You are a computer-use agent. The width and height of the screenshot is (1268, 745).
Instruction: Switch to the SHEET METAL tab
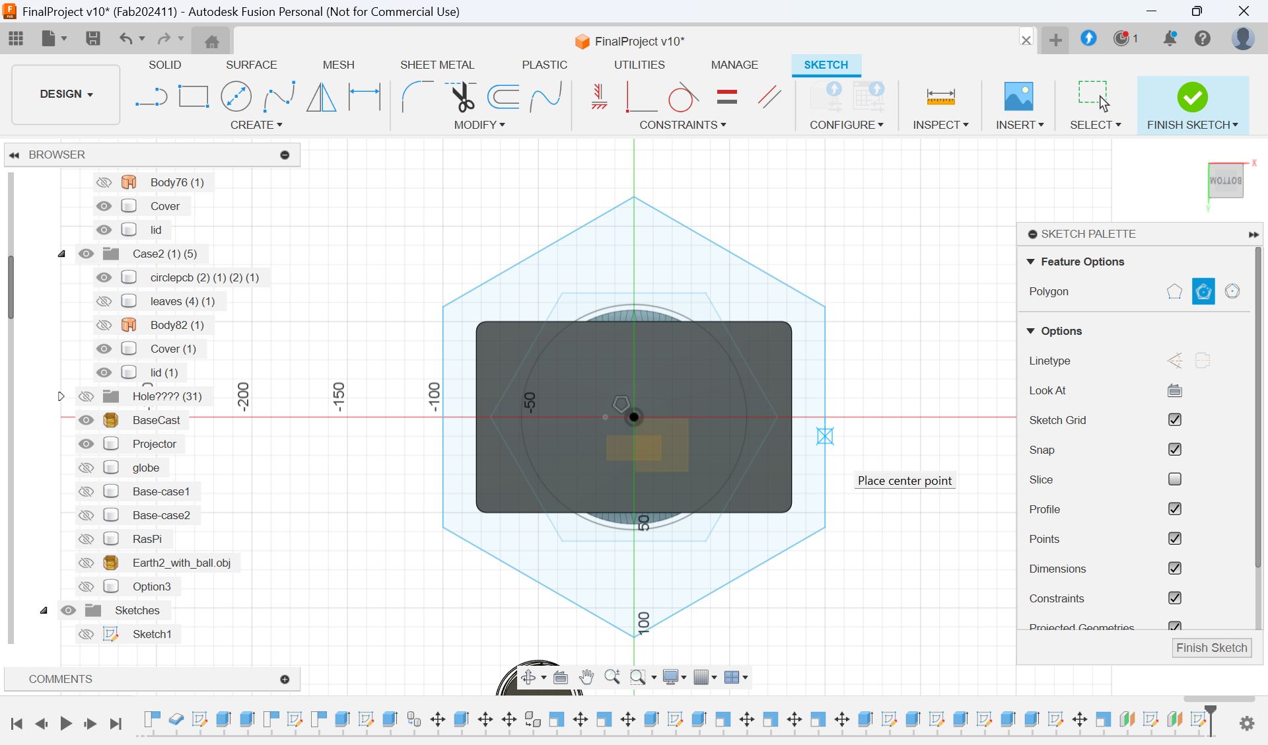(437, 65)
